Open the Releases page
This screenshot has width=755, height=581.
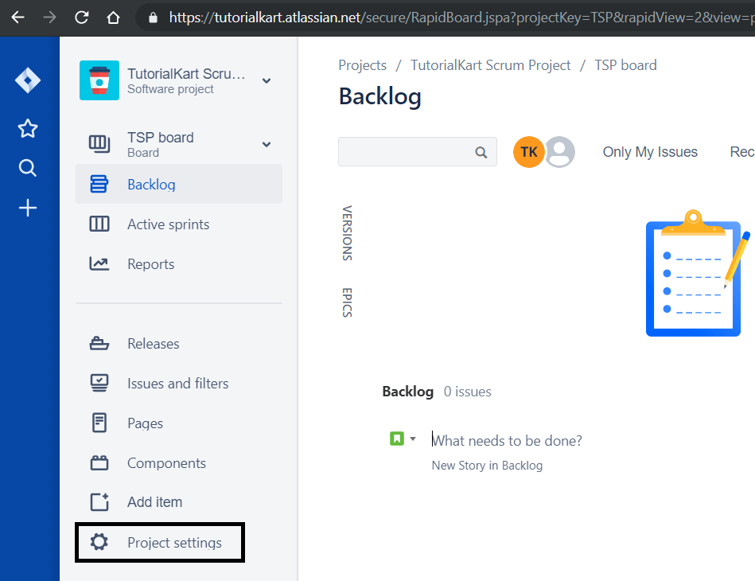pos(154,343)
